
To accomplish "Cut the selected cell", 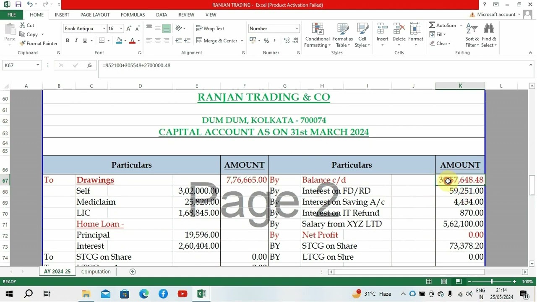I will [x=27, y=25].
